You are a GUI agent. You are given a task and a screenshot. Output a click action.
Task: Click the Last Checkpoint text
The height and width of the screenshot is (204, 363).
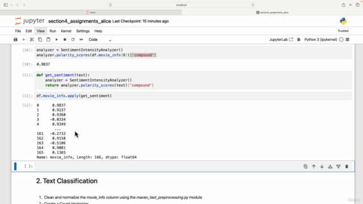[x=141, y=22]
